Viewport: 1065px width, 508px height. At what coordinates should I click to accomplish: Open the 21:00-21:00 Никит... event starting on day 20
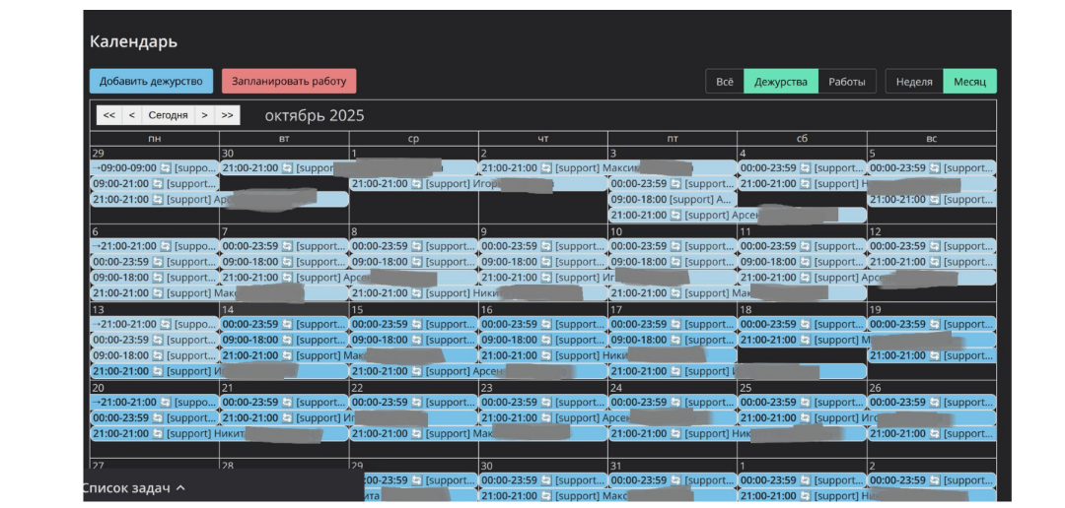pyautogui.click(x=219, y=433)
